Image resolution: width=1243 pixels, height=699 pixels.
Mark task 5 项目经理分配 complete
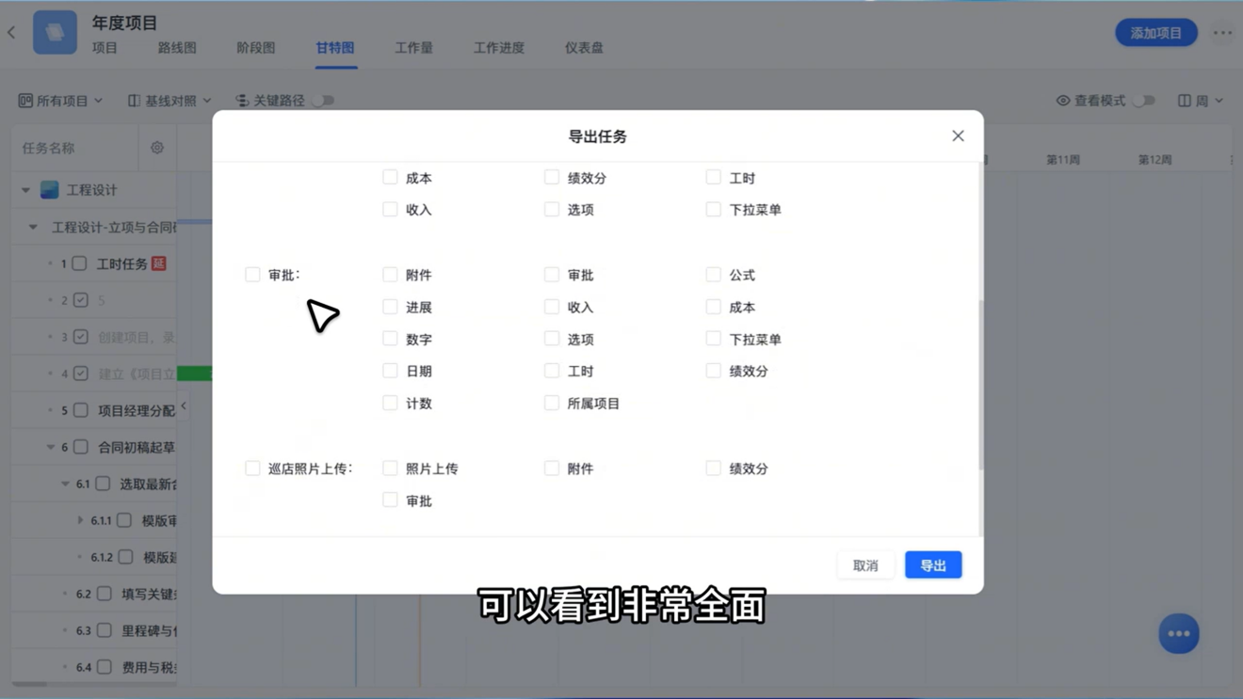[81, 410]
